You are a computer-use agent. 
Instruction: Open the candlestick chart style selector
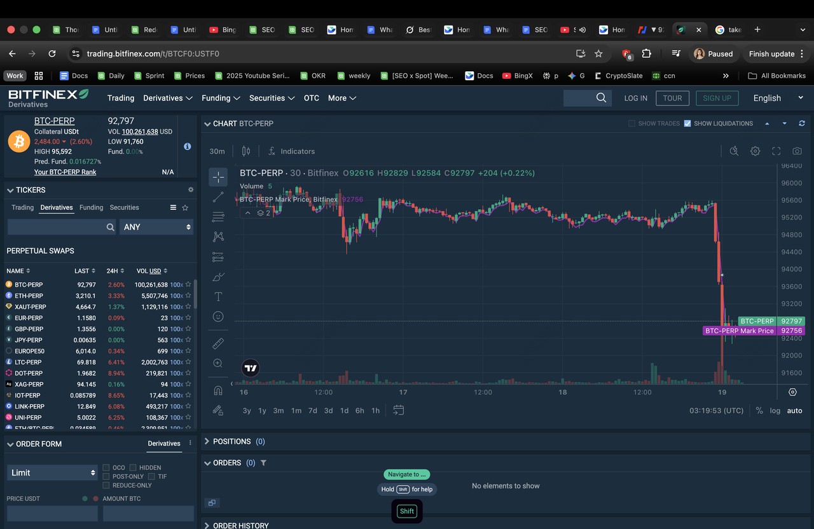click(246, 151)
